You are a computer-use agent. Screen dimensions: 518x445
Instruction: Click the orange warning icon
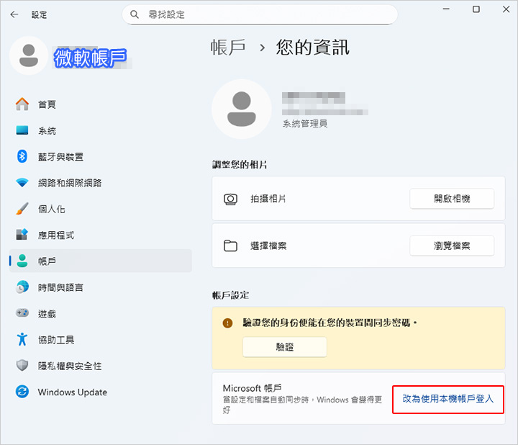(x=227, y=323)
